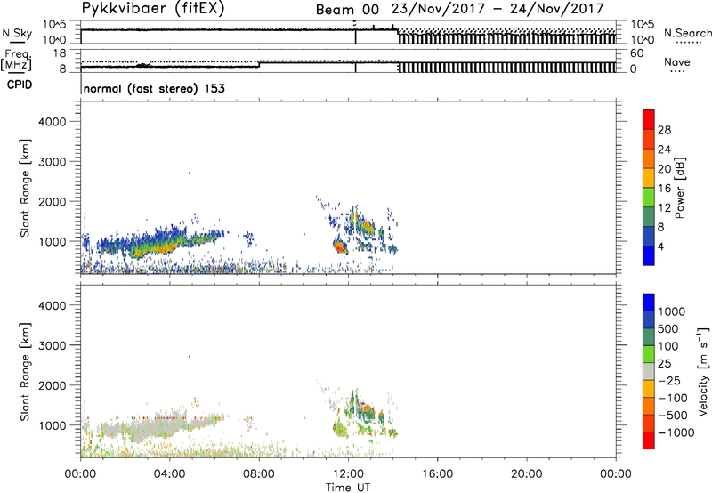Click the text "normal (fast stereo) 153"
Screen dimensions: 712x493
coord(154,88)
